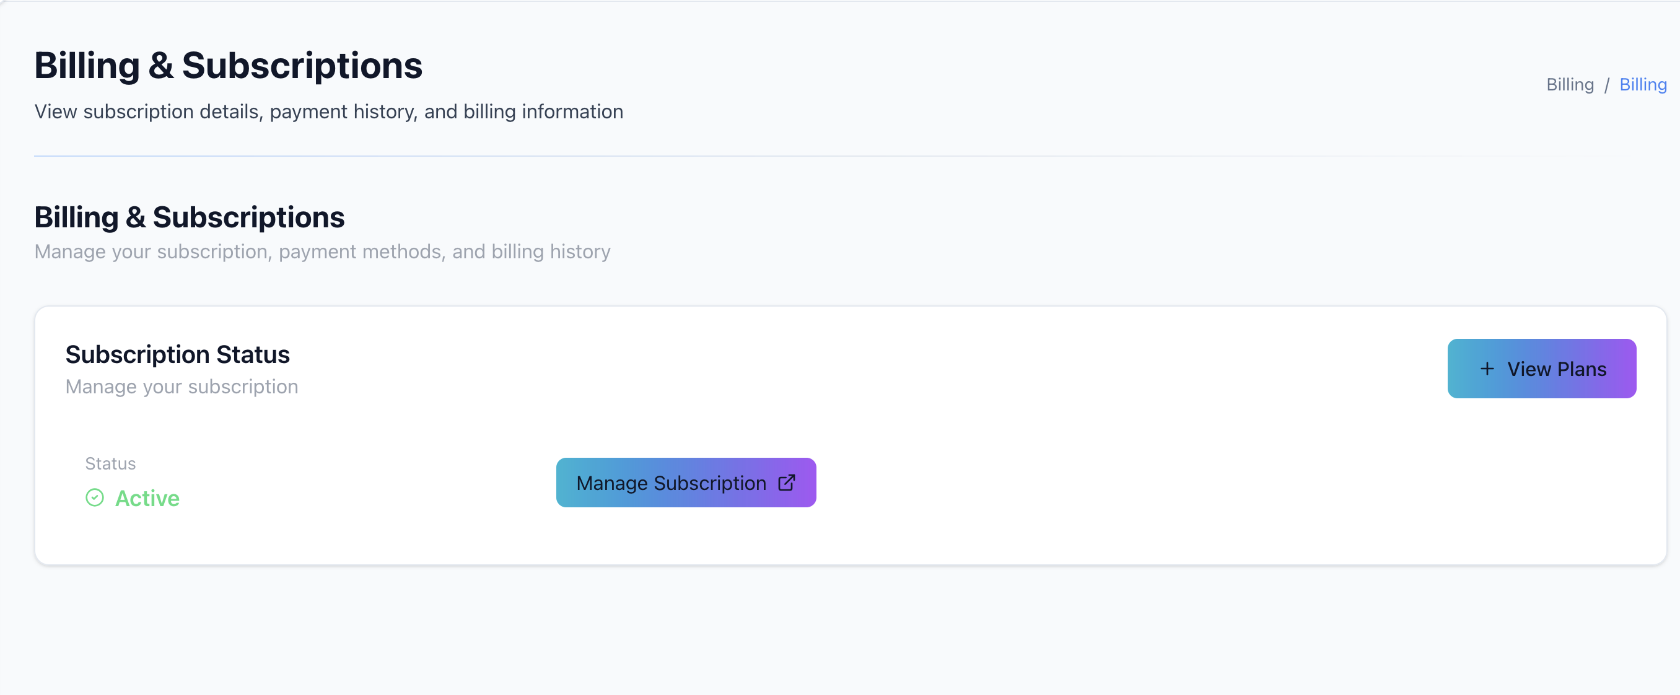The width and height of the screenshot is (1680, 695).
Task: Click the green Active status text
Action: click(x=147, y=498)
